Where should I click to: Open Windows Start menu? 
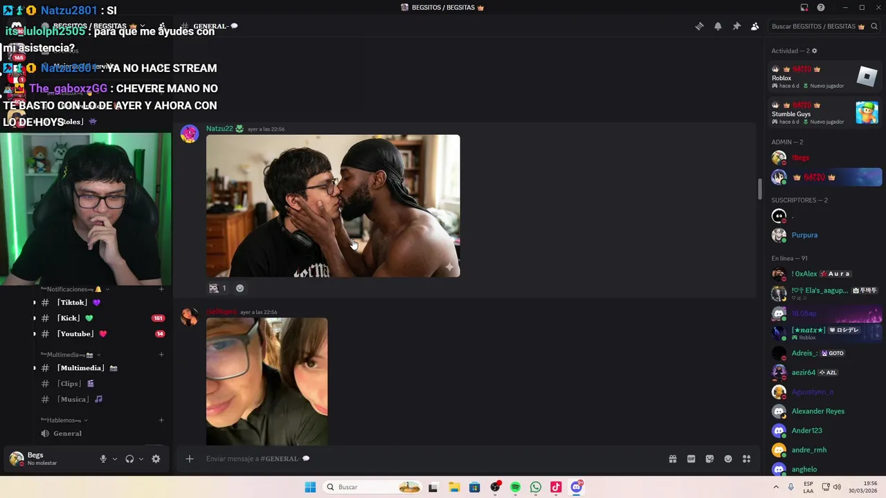[310, 488]
